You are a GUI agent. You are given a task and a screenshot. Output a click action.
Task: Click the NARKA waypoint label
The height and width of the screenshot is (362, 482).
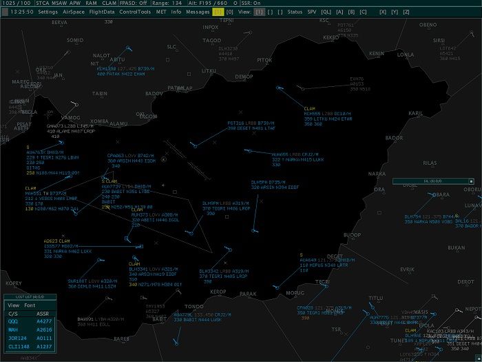coord(377,174)
